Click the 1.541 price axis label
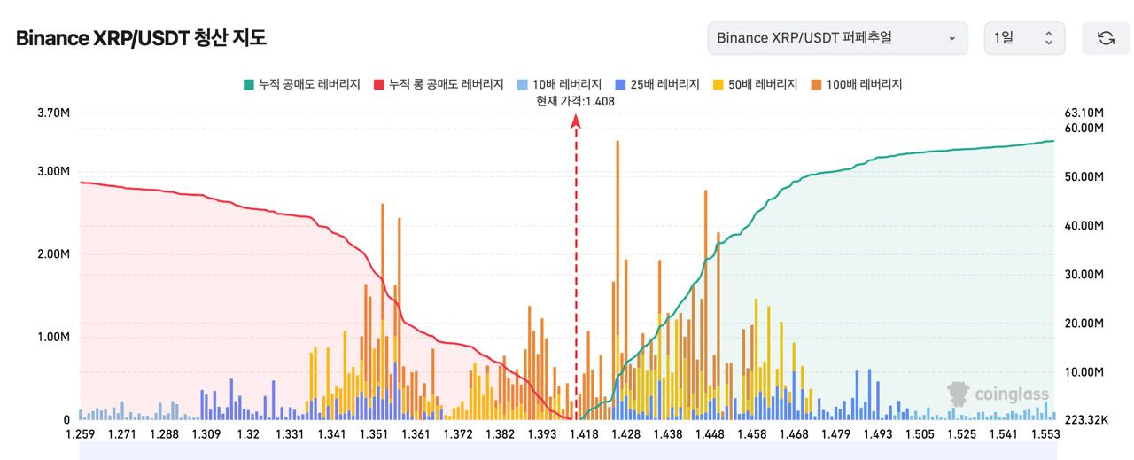 pyautogui.click(x=1003, y=434)
